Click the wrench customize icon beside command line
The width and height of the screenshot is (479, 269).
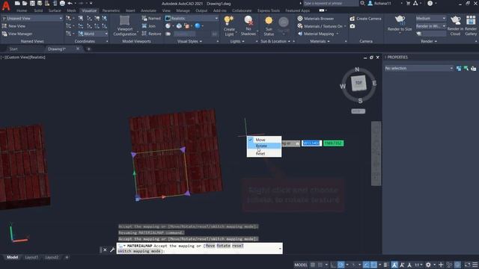pos(112,250)
